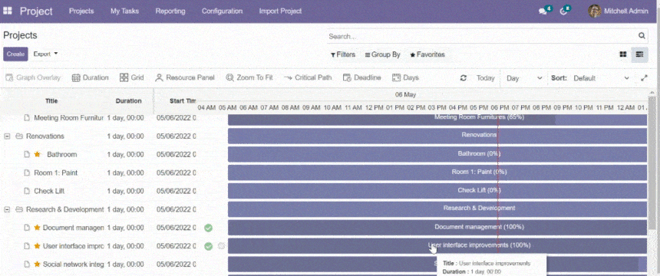Click the Document management (100%) bar
Image resolution: width=660 pixels, height=276 pixels.
tap(437, 227)
